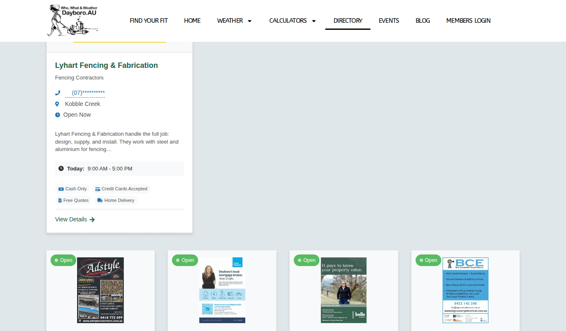Click the card icon in Credit Cards Accepted
This screenshot has width=566, height=331.
pos(98,189)
